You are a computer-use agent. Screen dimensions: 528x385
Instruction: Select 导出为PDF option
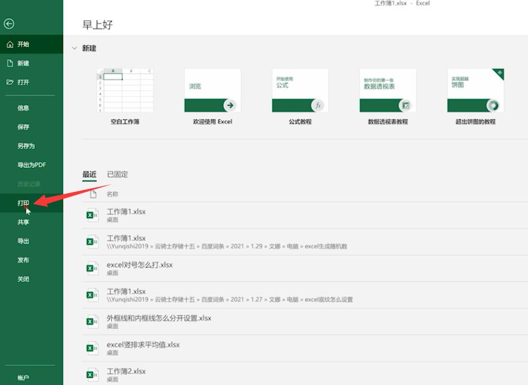coord(31,165)
